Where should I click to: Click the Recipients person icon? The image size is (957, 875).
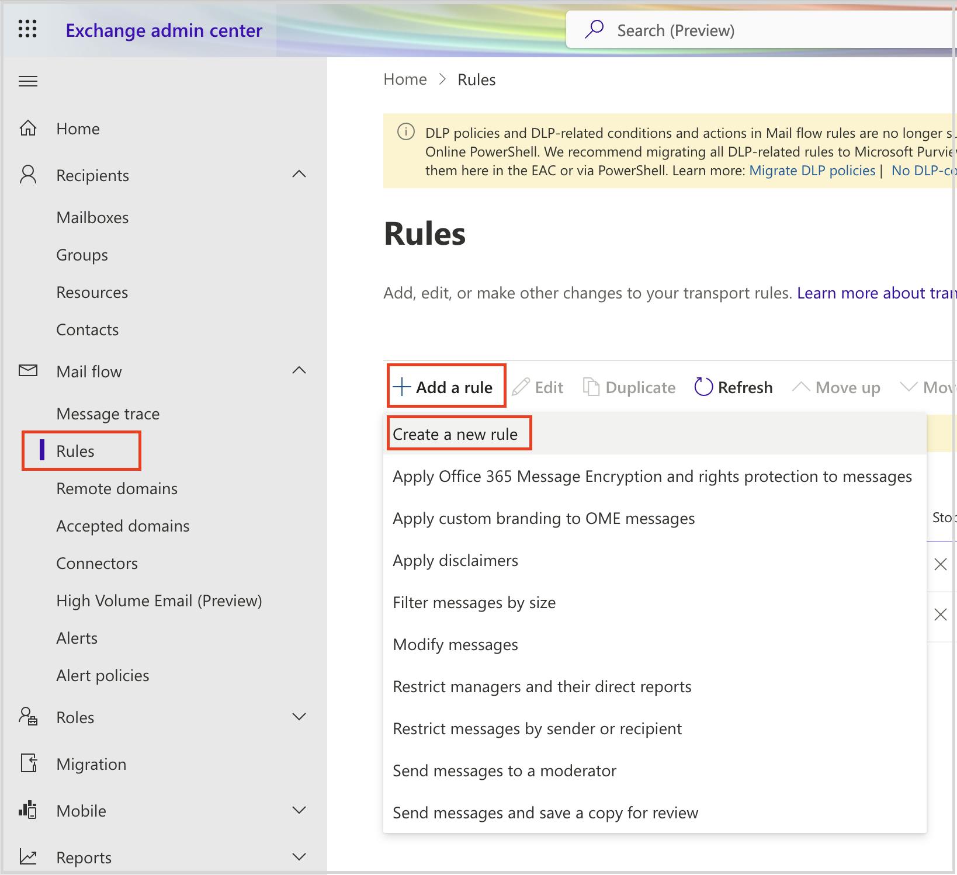tap(28, 175)
